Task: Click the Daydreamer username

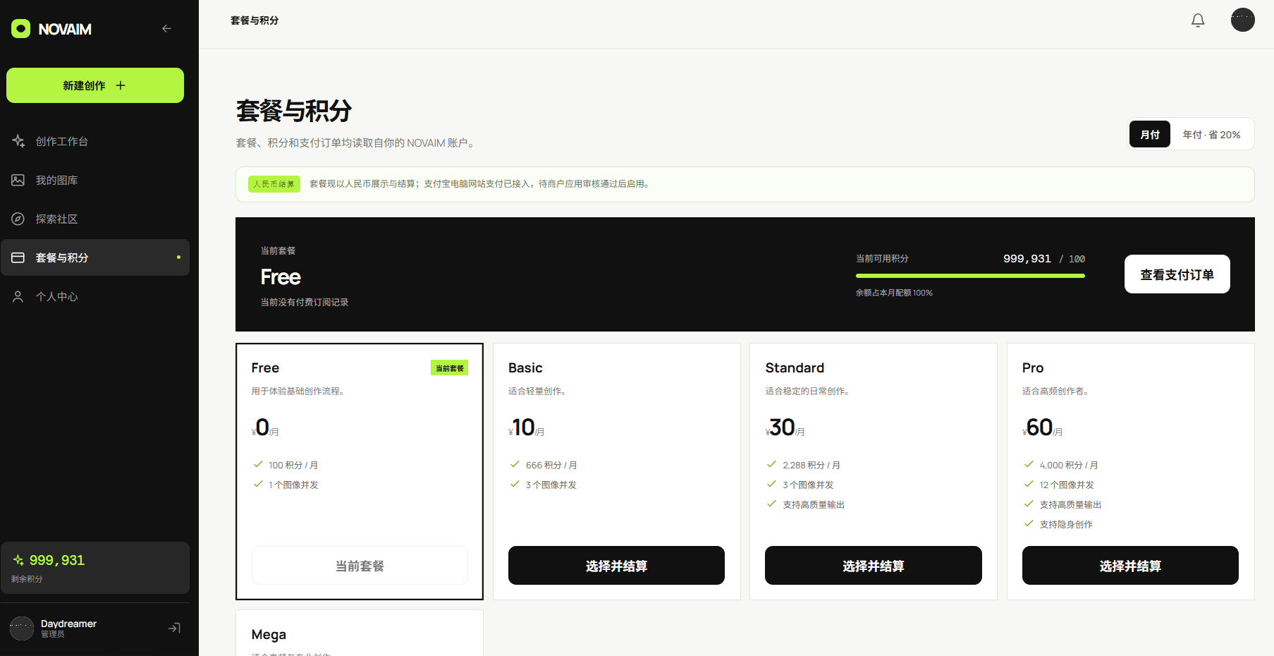Action: 68,624
